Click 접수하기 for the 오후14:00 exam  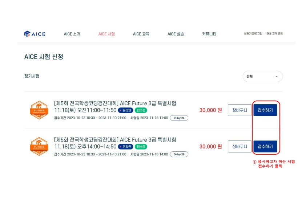click(x=265, y=146)
